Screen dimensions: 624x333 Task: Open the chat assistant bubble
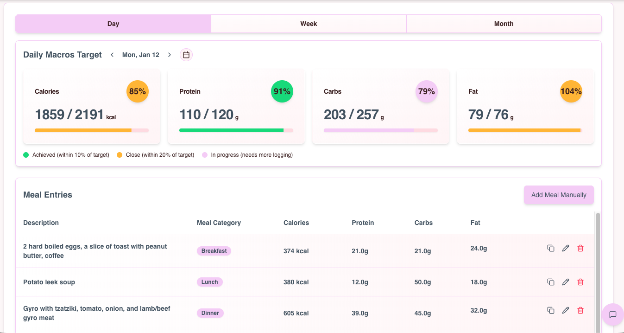[612, 315]
